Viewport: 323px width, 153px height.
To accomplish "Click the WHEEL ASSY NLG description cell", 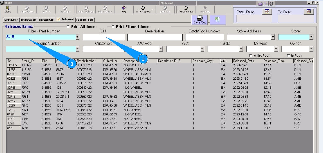I will 140,128.
